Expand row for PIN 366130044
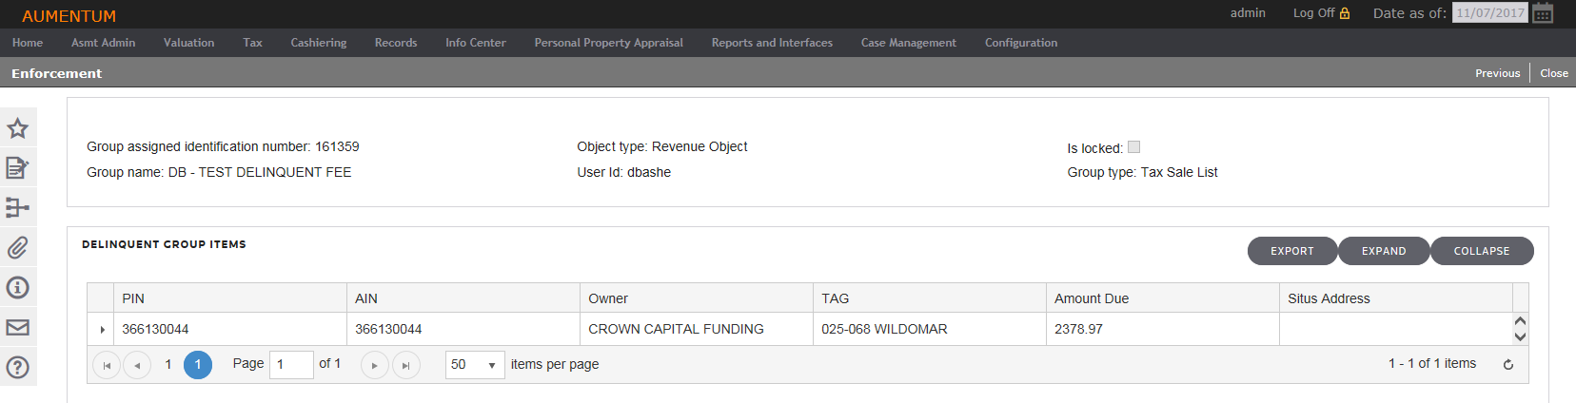The width and height of the screenshot is (1576, 403). pos(102,330)
